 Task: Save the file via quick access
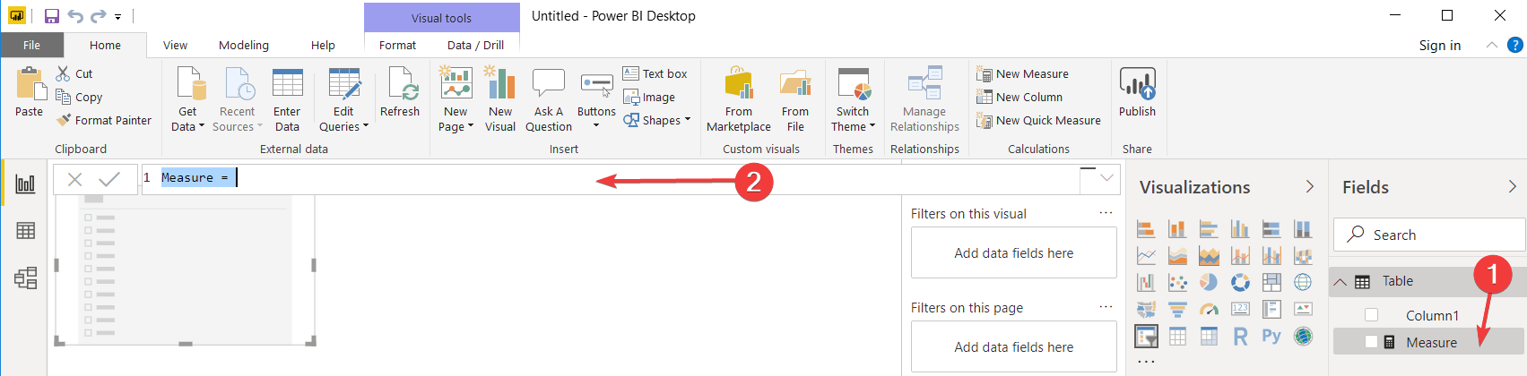51,16
